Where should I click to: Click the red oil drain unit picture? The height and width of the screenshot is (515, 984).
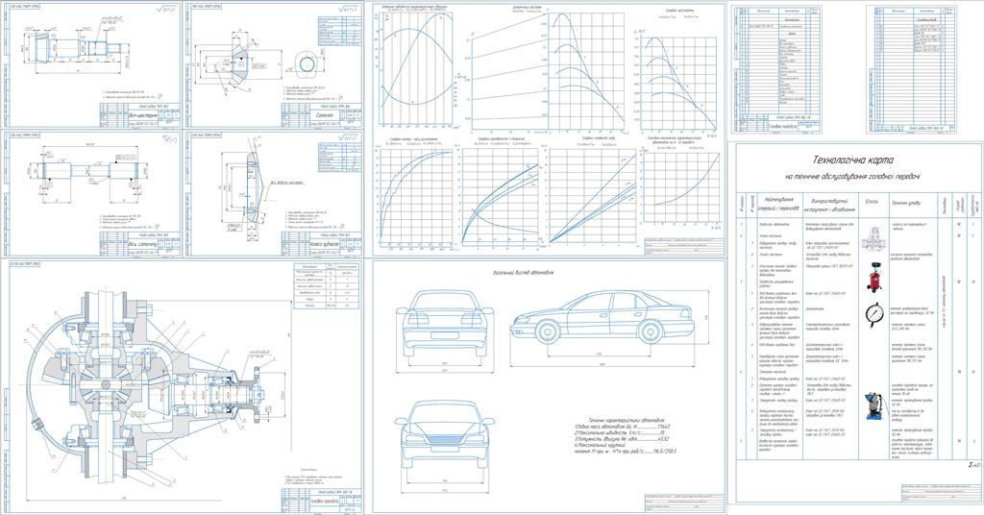pyautogui.click(x=873, y=280)
